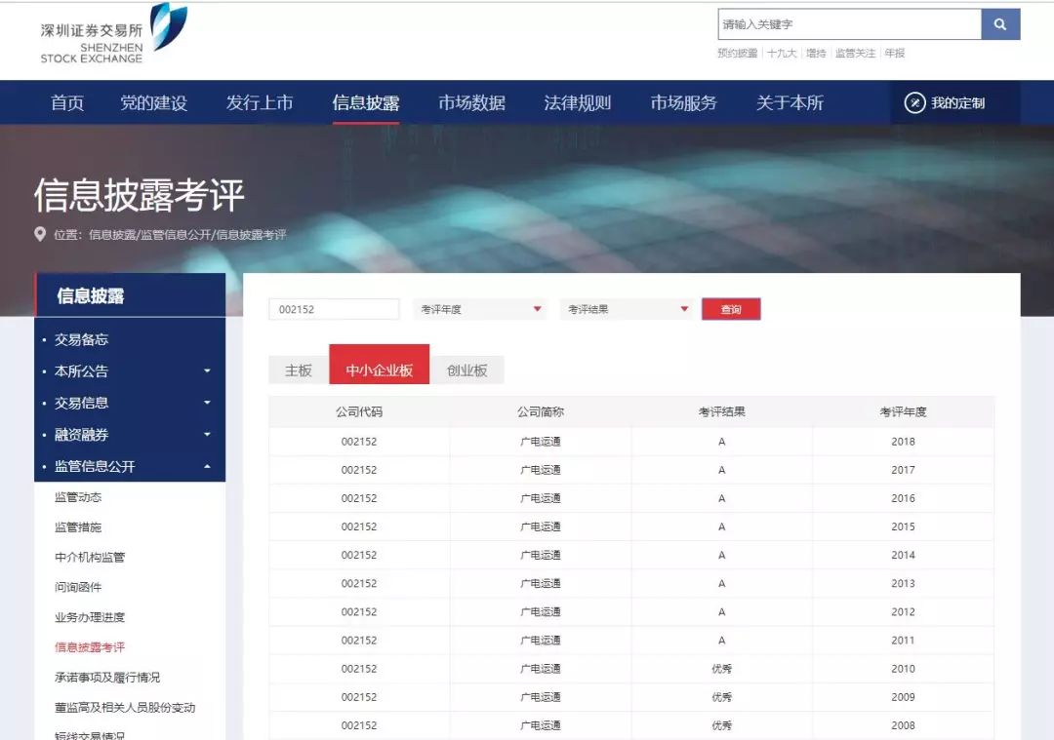Click the 问询函件 sidebar link
Viewport: 1054px width, 740px height.
pos(78,587)
